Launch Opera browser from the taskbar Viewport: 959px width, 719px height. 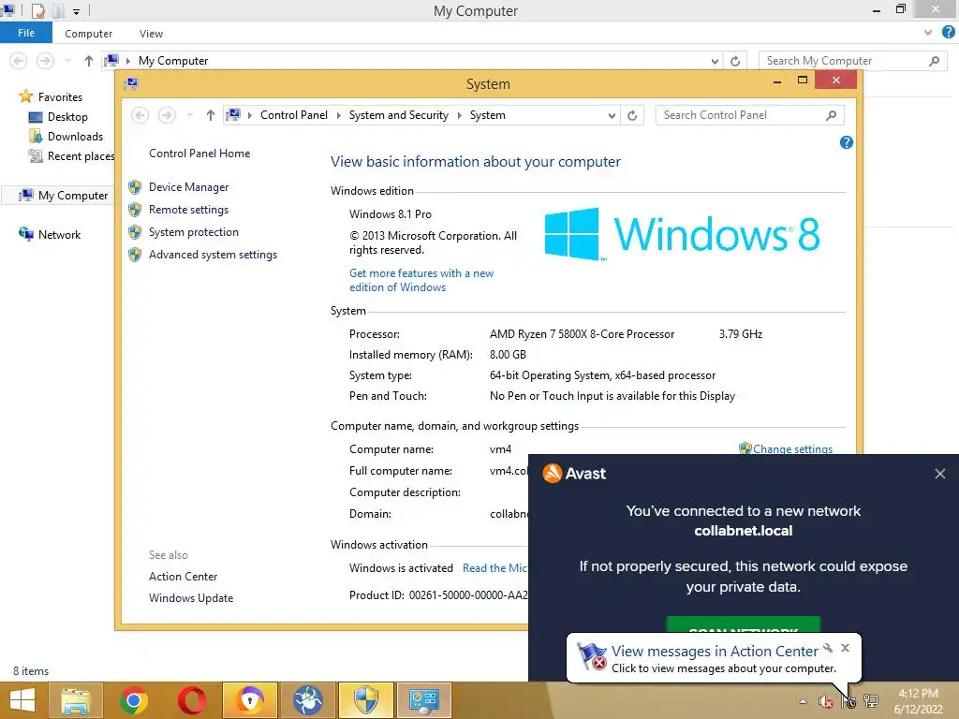coord(192,700)
